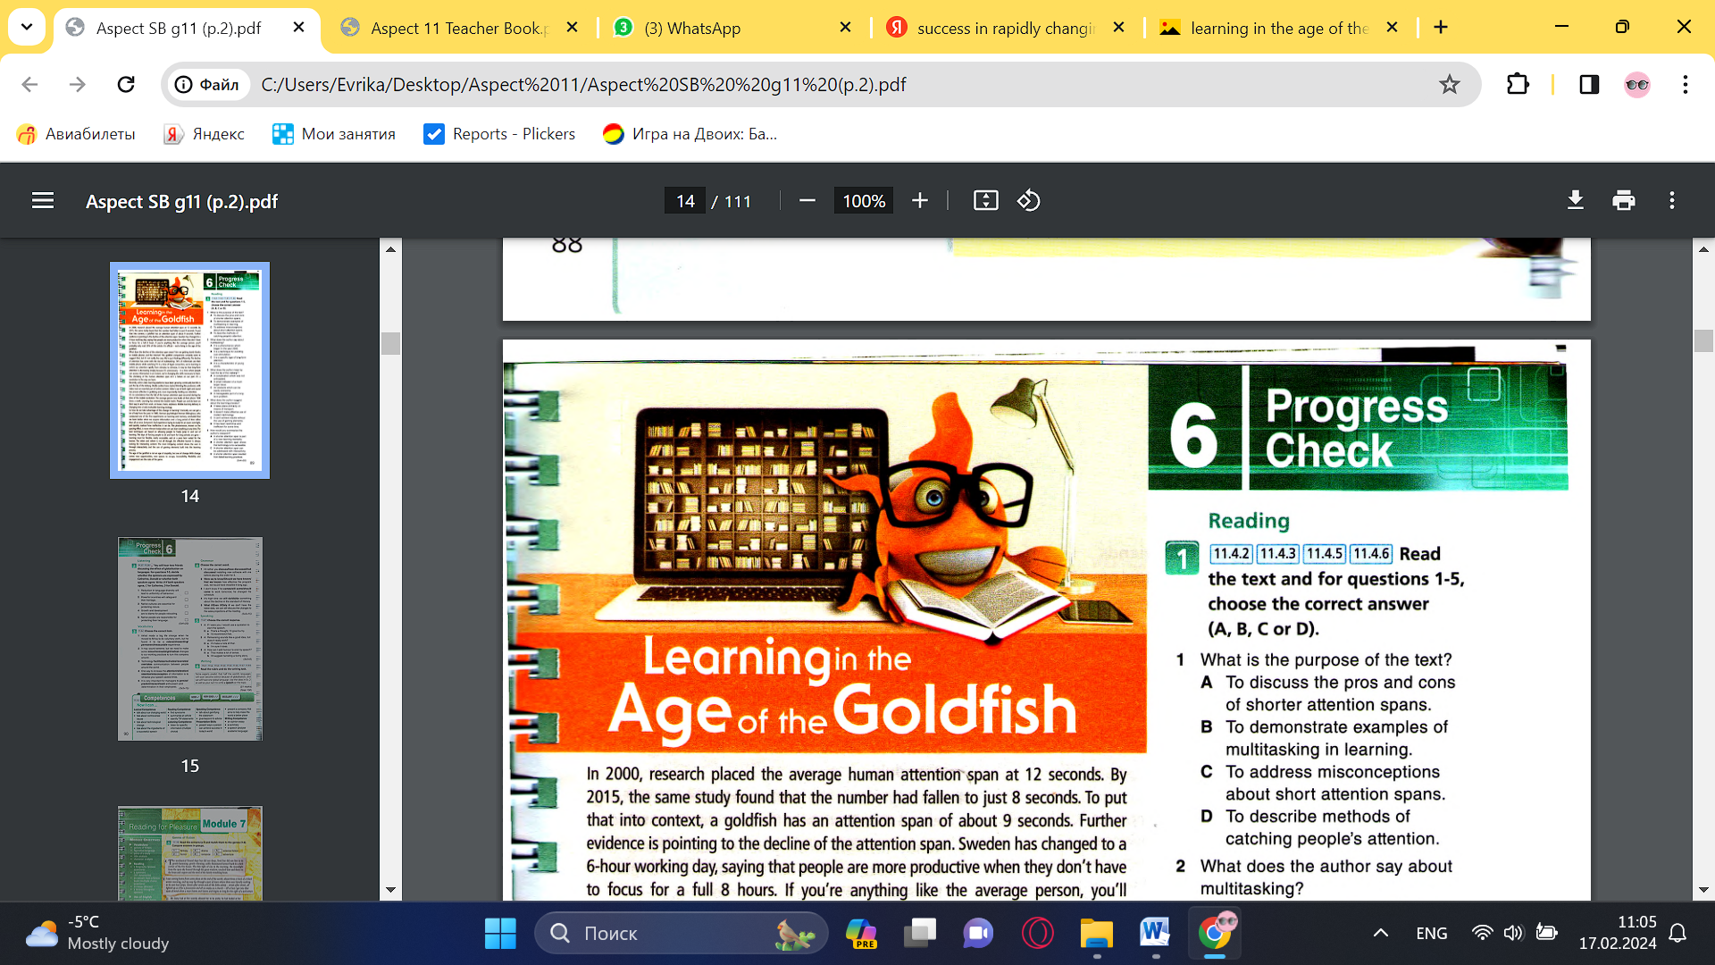The image size is (1715, 965).
Task: Select the page 15 thumbnail
Action: pyautogui.click(x=190, y=639)
